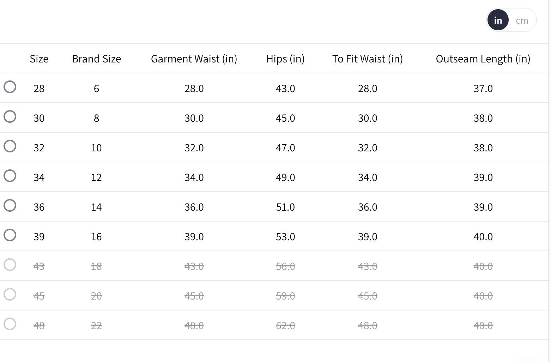Click the Outseam Length (in) header

coord(483,59)
